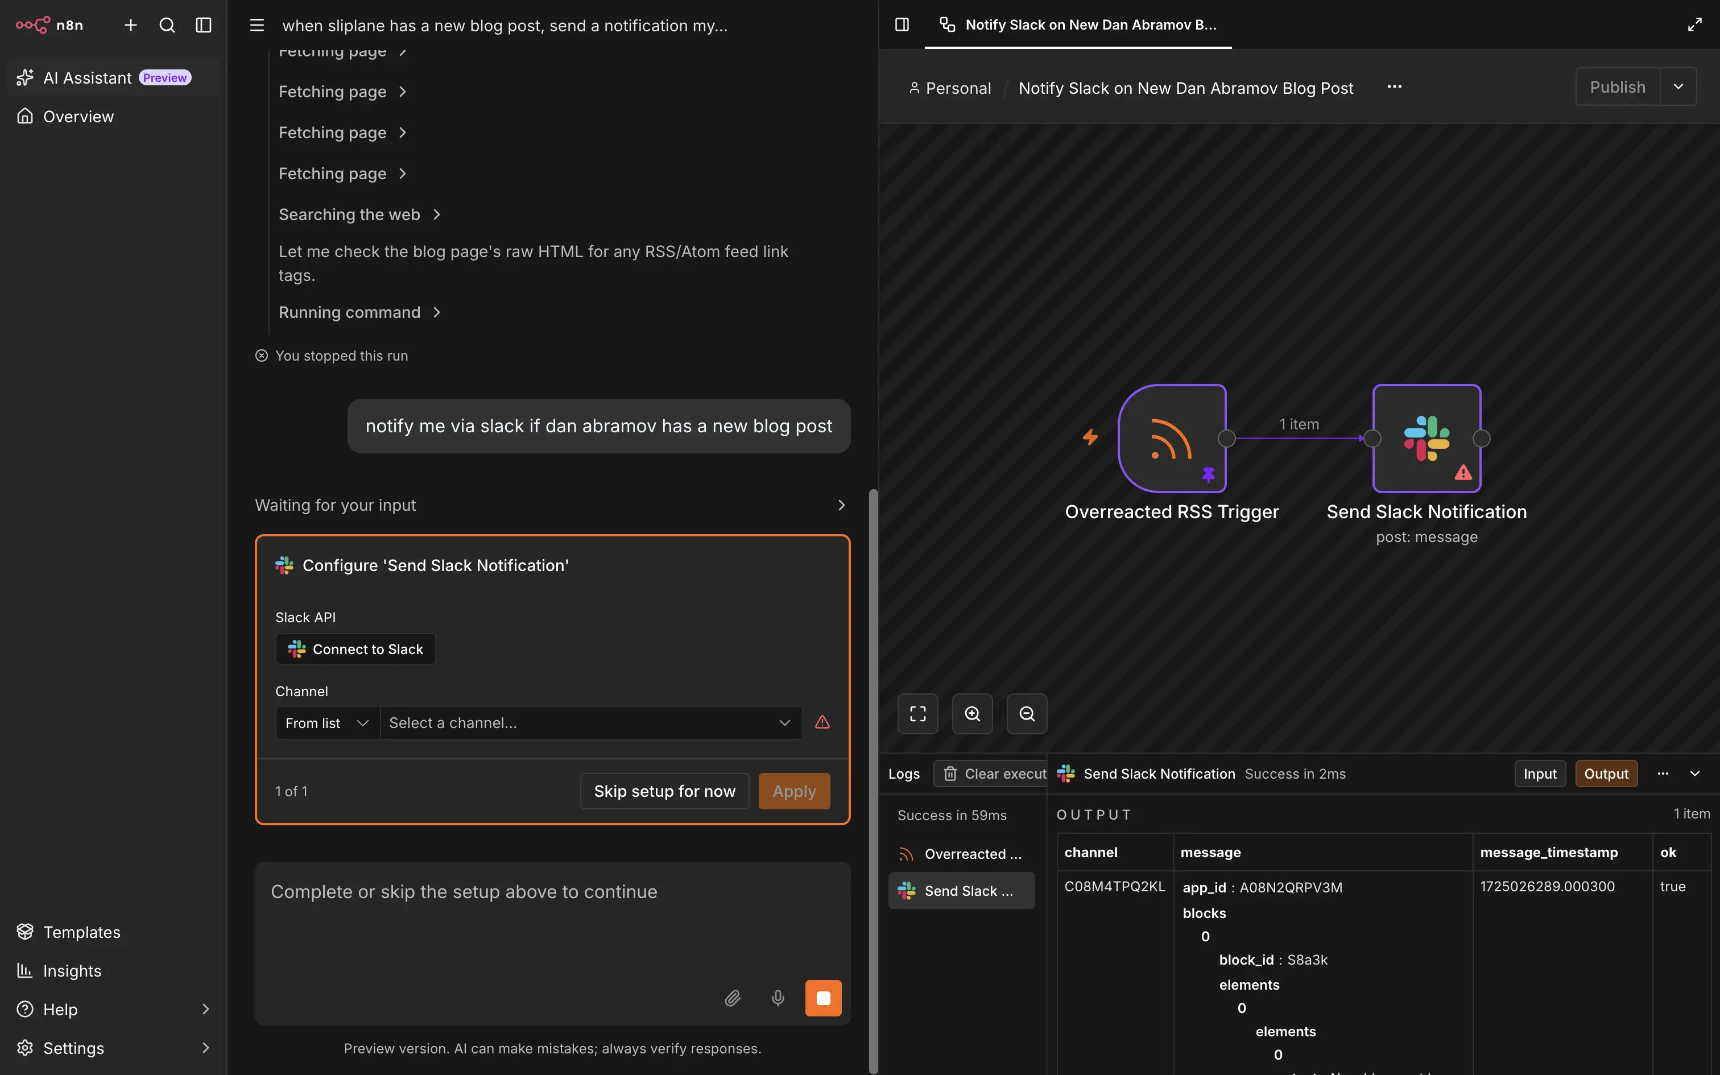Expand Help menu in sidebar
The width and height of the screenshot is (1720, 1075).
point(114,1009)
